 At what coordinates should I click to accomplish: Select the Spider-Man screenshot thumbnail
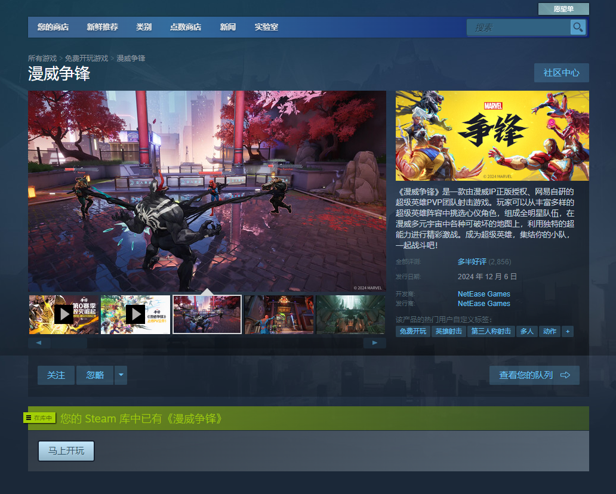(279, 314)
